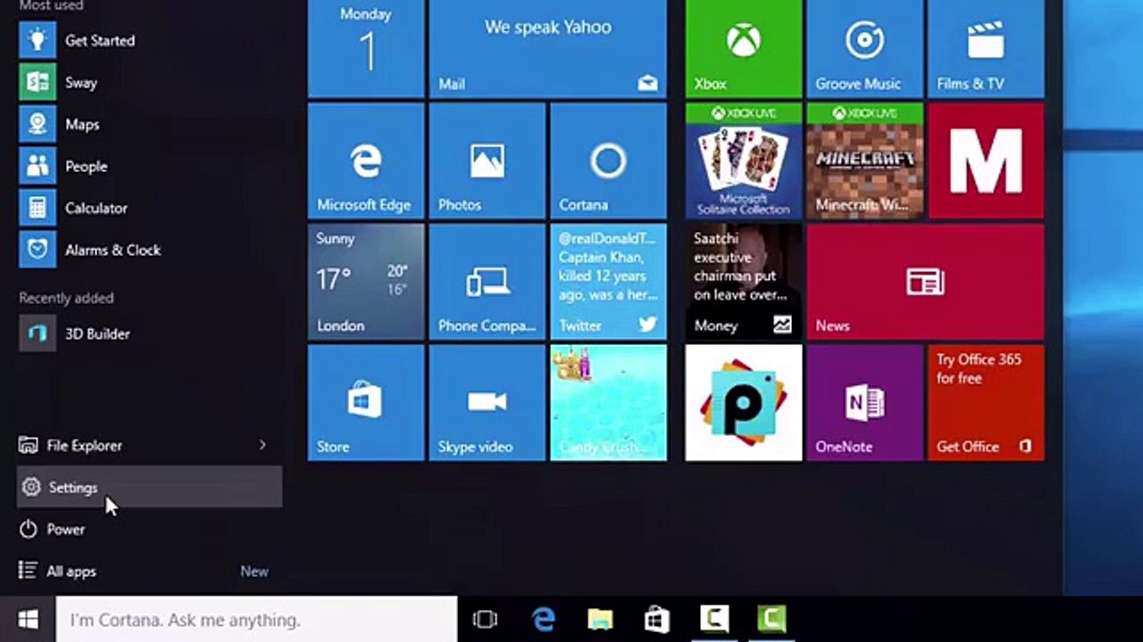Open the People app
The image size is (1143, 642).
(x=149, y=166)
